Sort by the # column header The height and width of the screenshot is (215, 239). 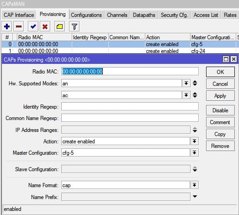(7, 37)
